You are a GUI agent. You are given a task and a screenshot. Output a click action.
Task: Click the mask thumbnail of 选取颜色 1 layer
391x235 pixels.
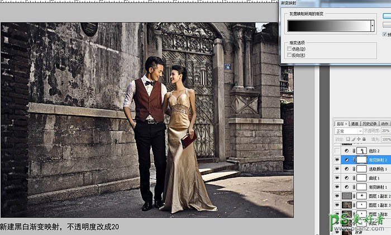(x=360, y=169)
